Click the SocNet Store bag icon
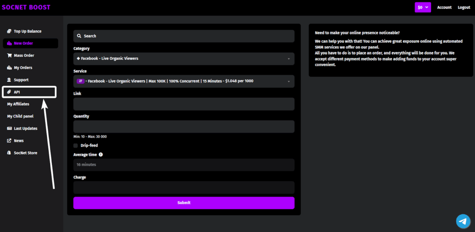Viewport: 475px width, 232px height. coord(9,153)
